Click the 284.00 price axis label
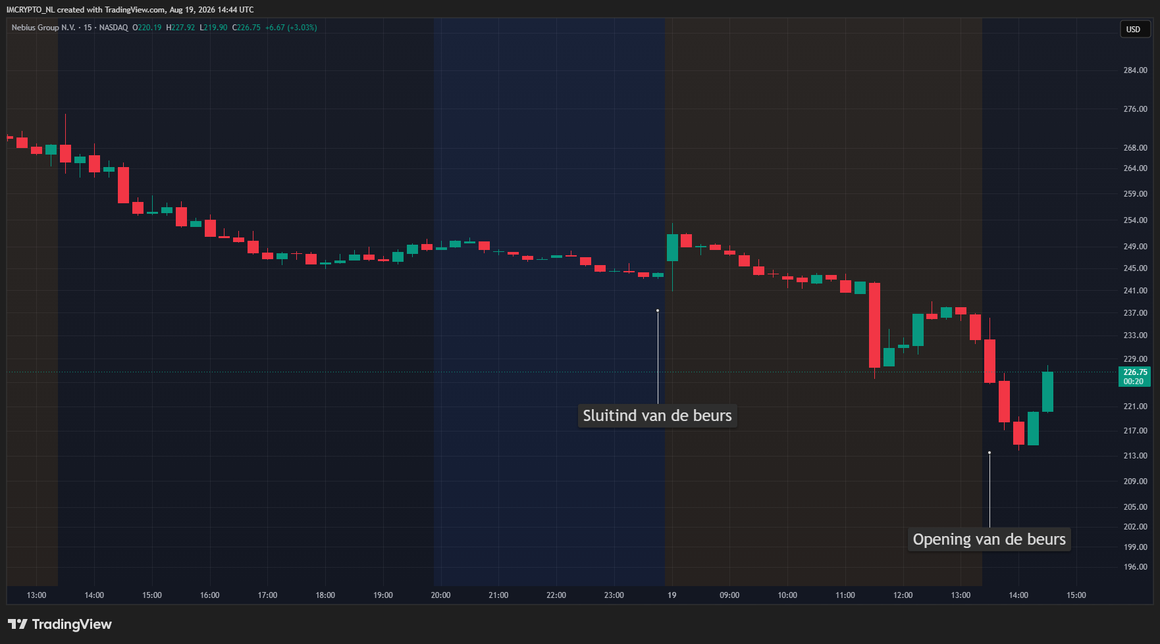Screen dimensions: 1160x644 pyautogui.click(x=1135, y=70)
